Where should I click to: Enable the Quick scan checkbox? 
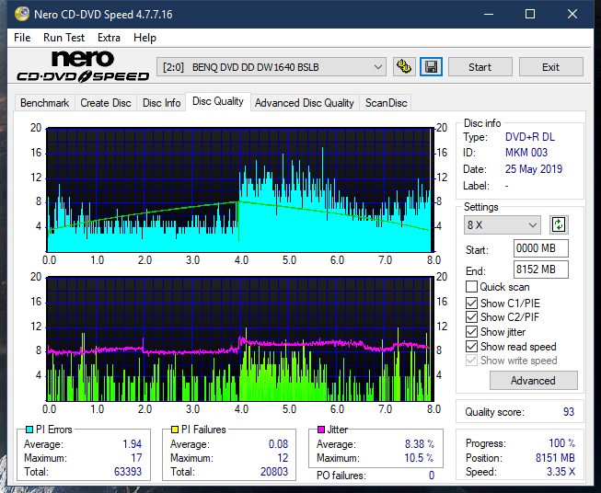pos(471,287)
